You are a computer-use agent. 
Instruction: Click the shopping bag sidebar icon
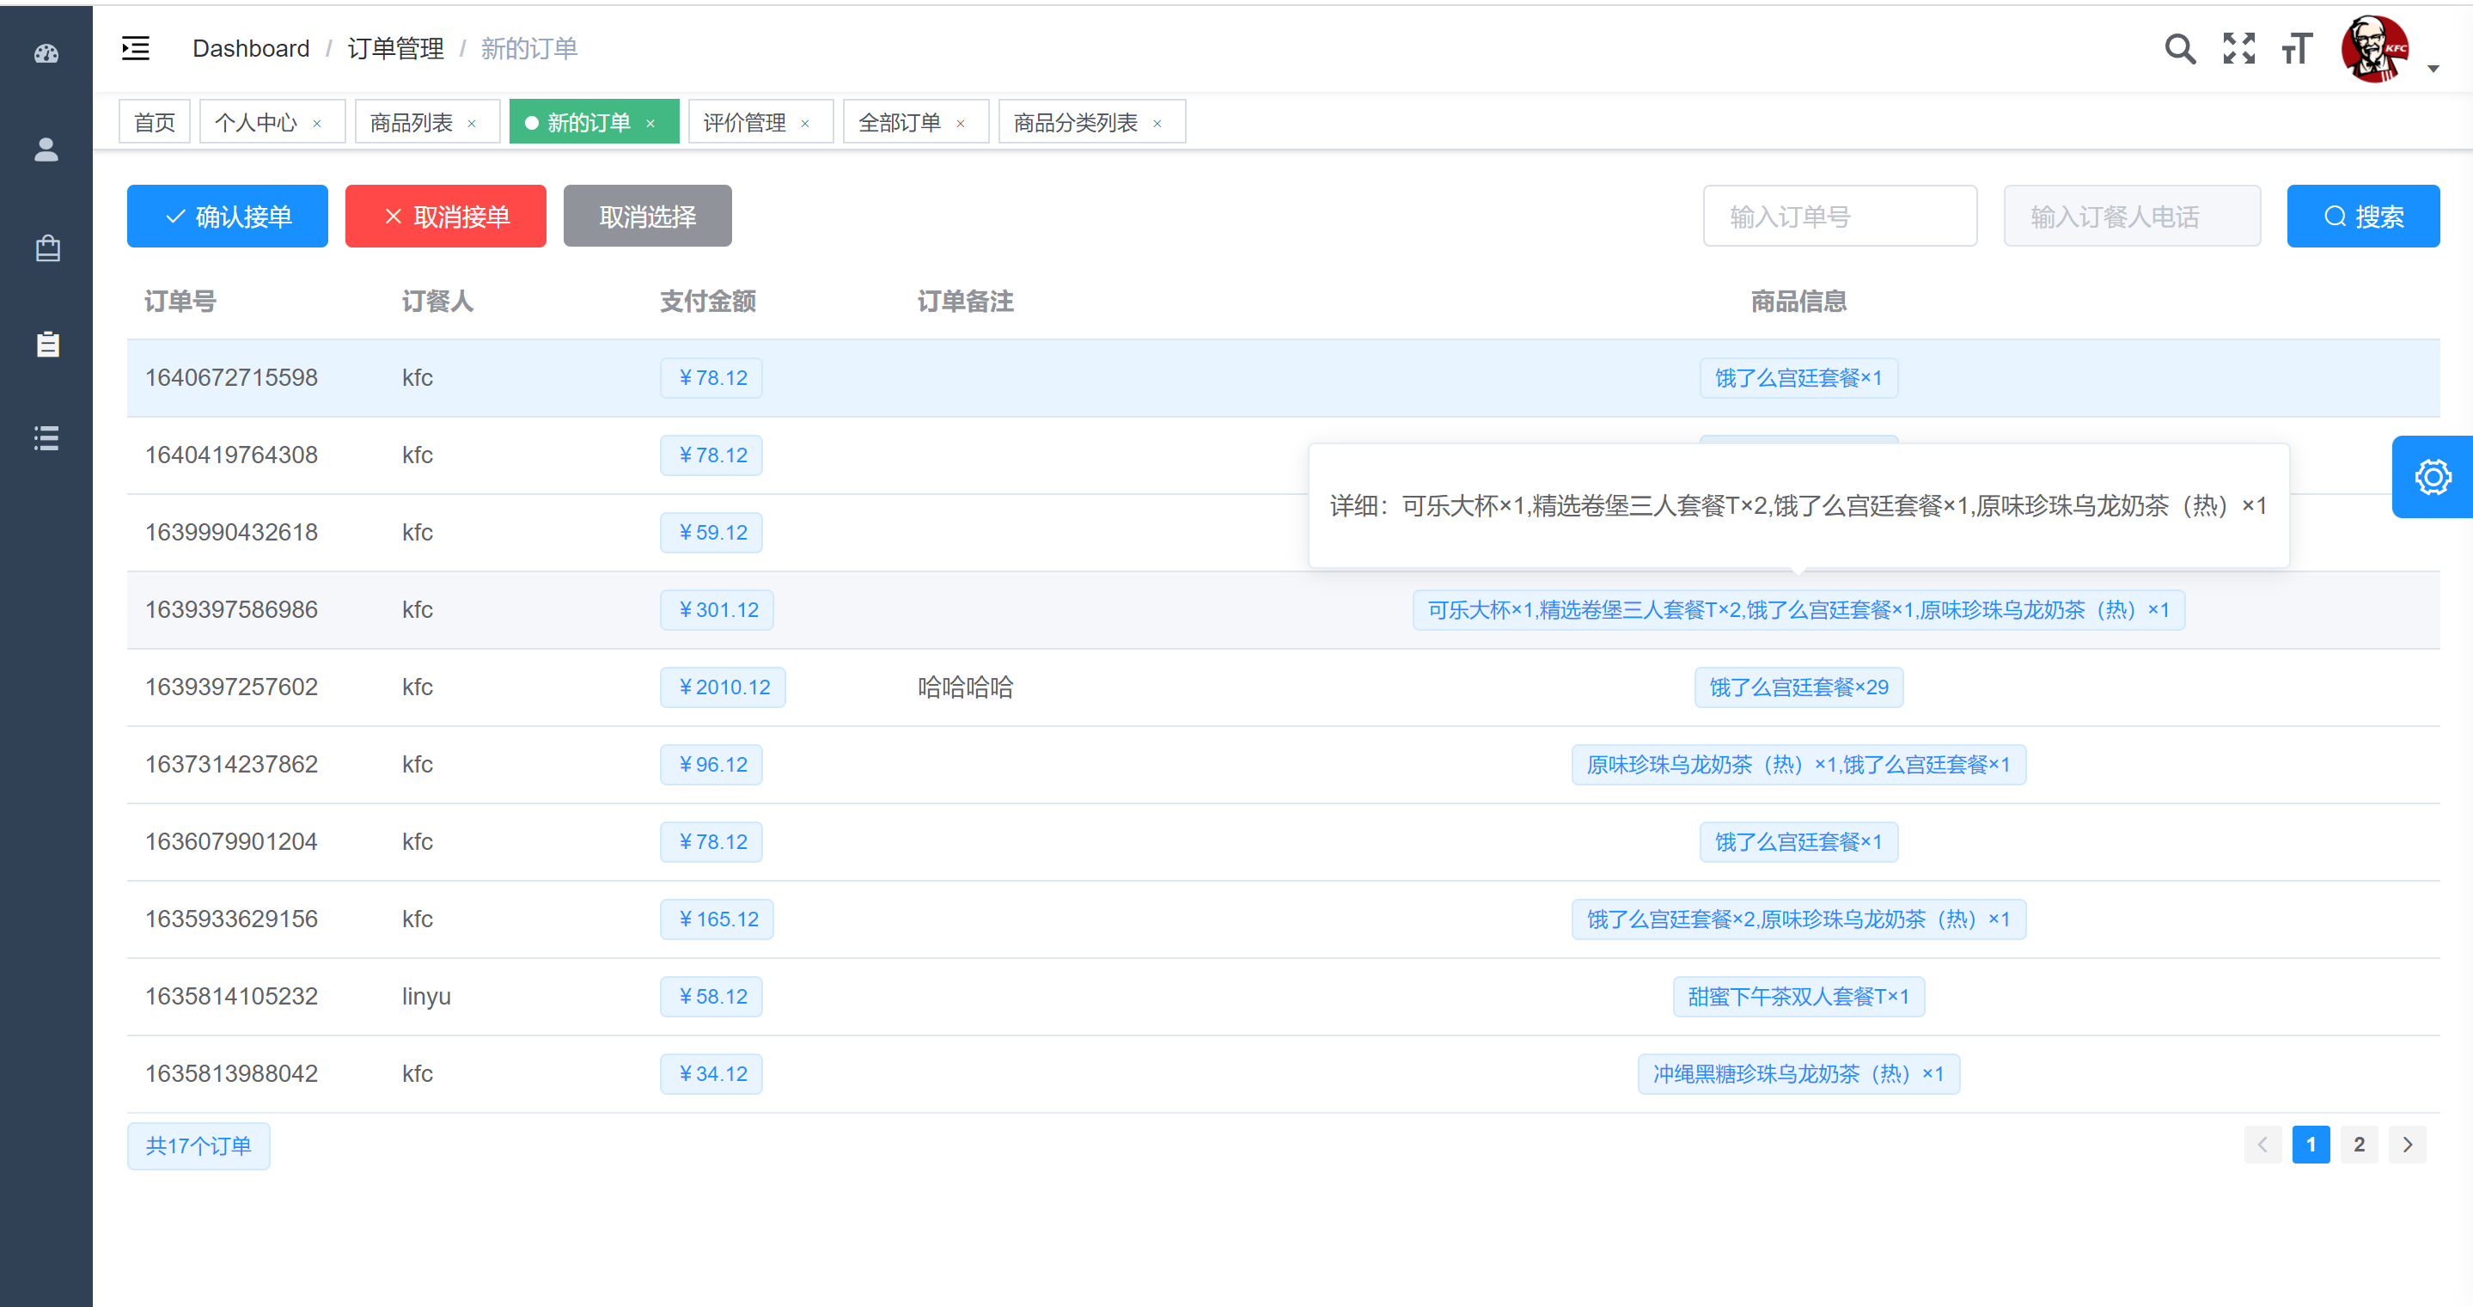tap(47, 248)
